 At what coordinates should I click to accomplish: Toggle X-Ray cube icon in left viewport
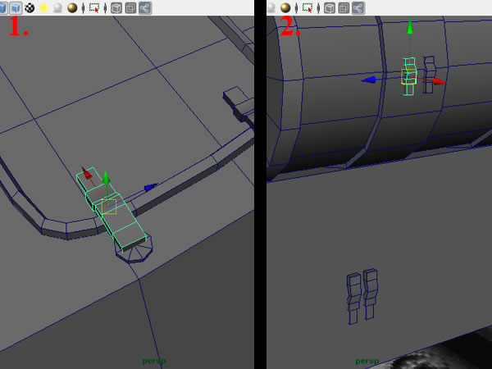(116, 8)
